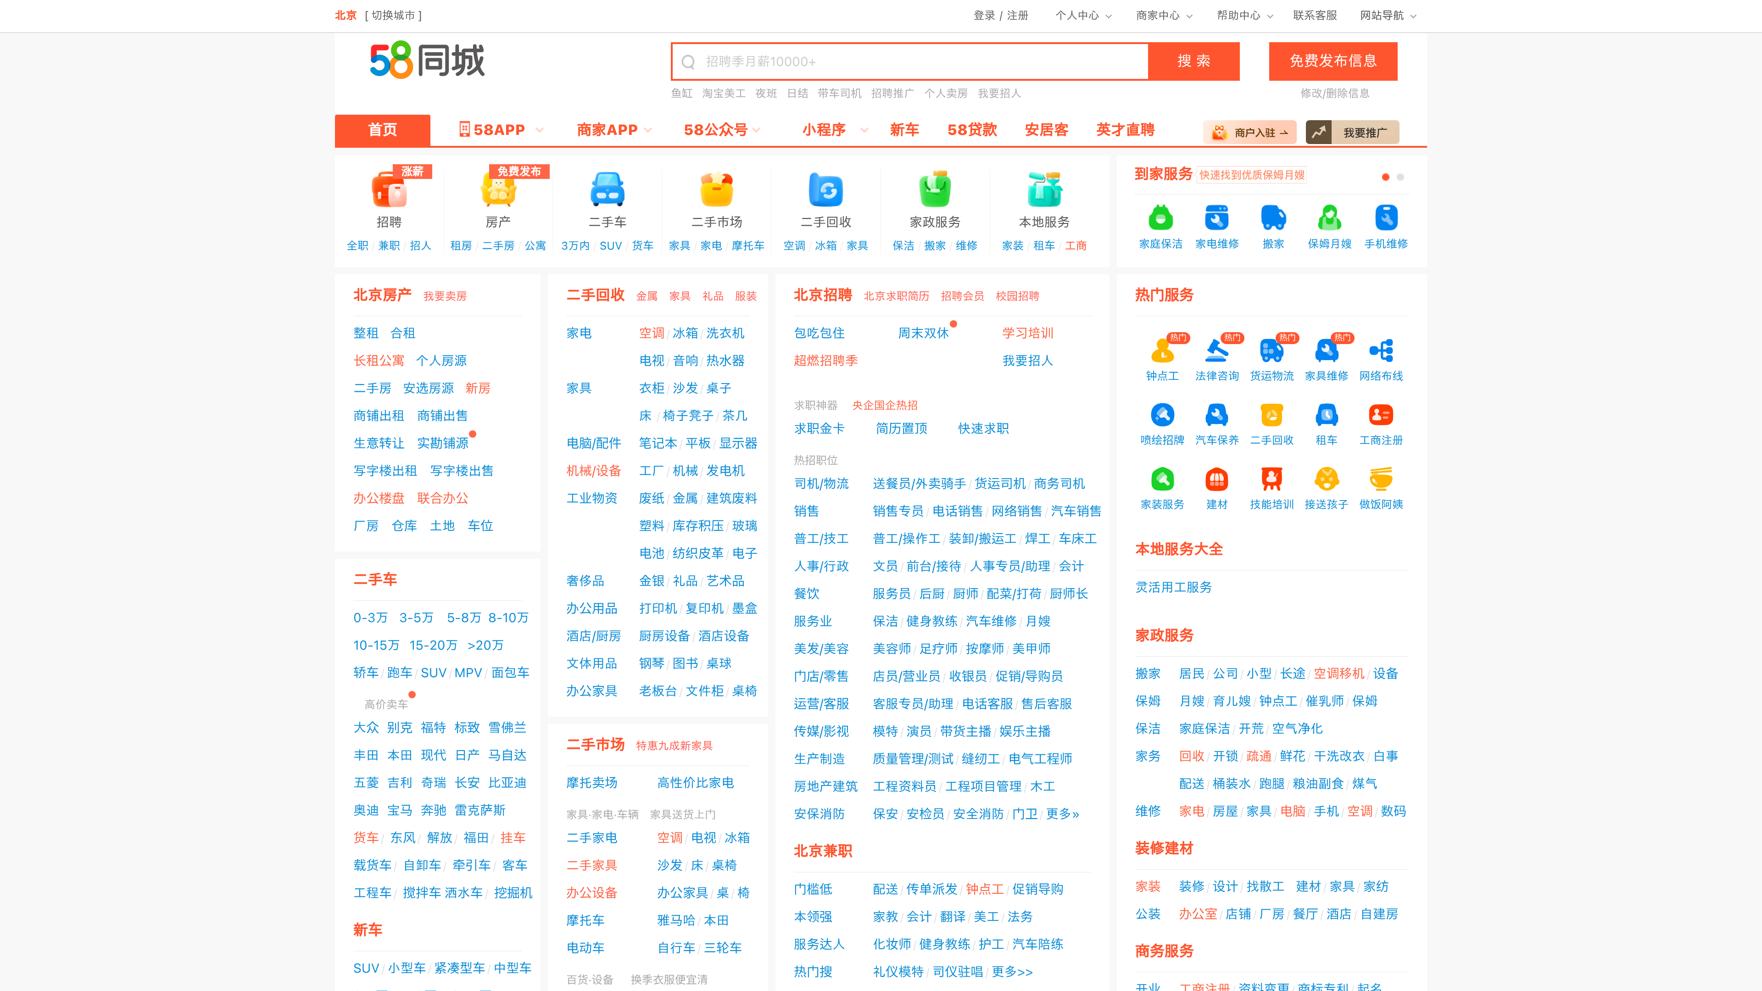Select the 安居客 navigation item
This screenshot has width=1762, height=991.
tap(1046, 130)
